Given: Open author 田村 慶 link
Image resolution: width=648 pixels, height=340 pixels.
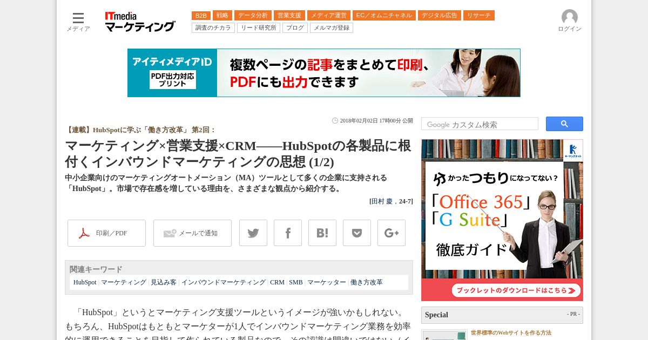Looking at the screenshot, I should click(x=382, y=201).
